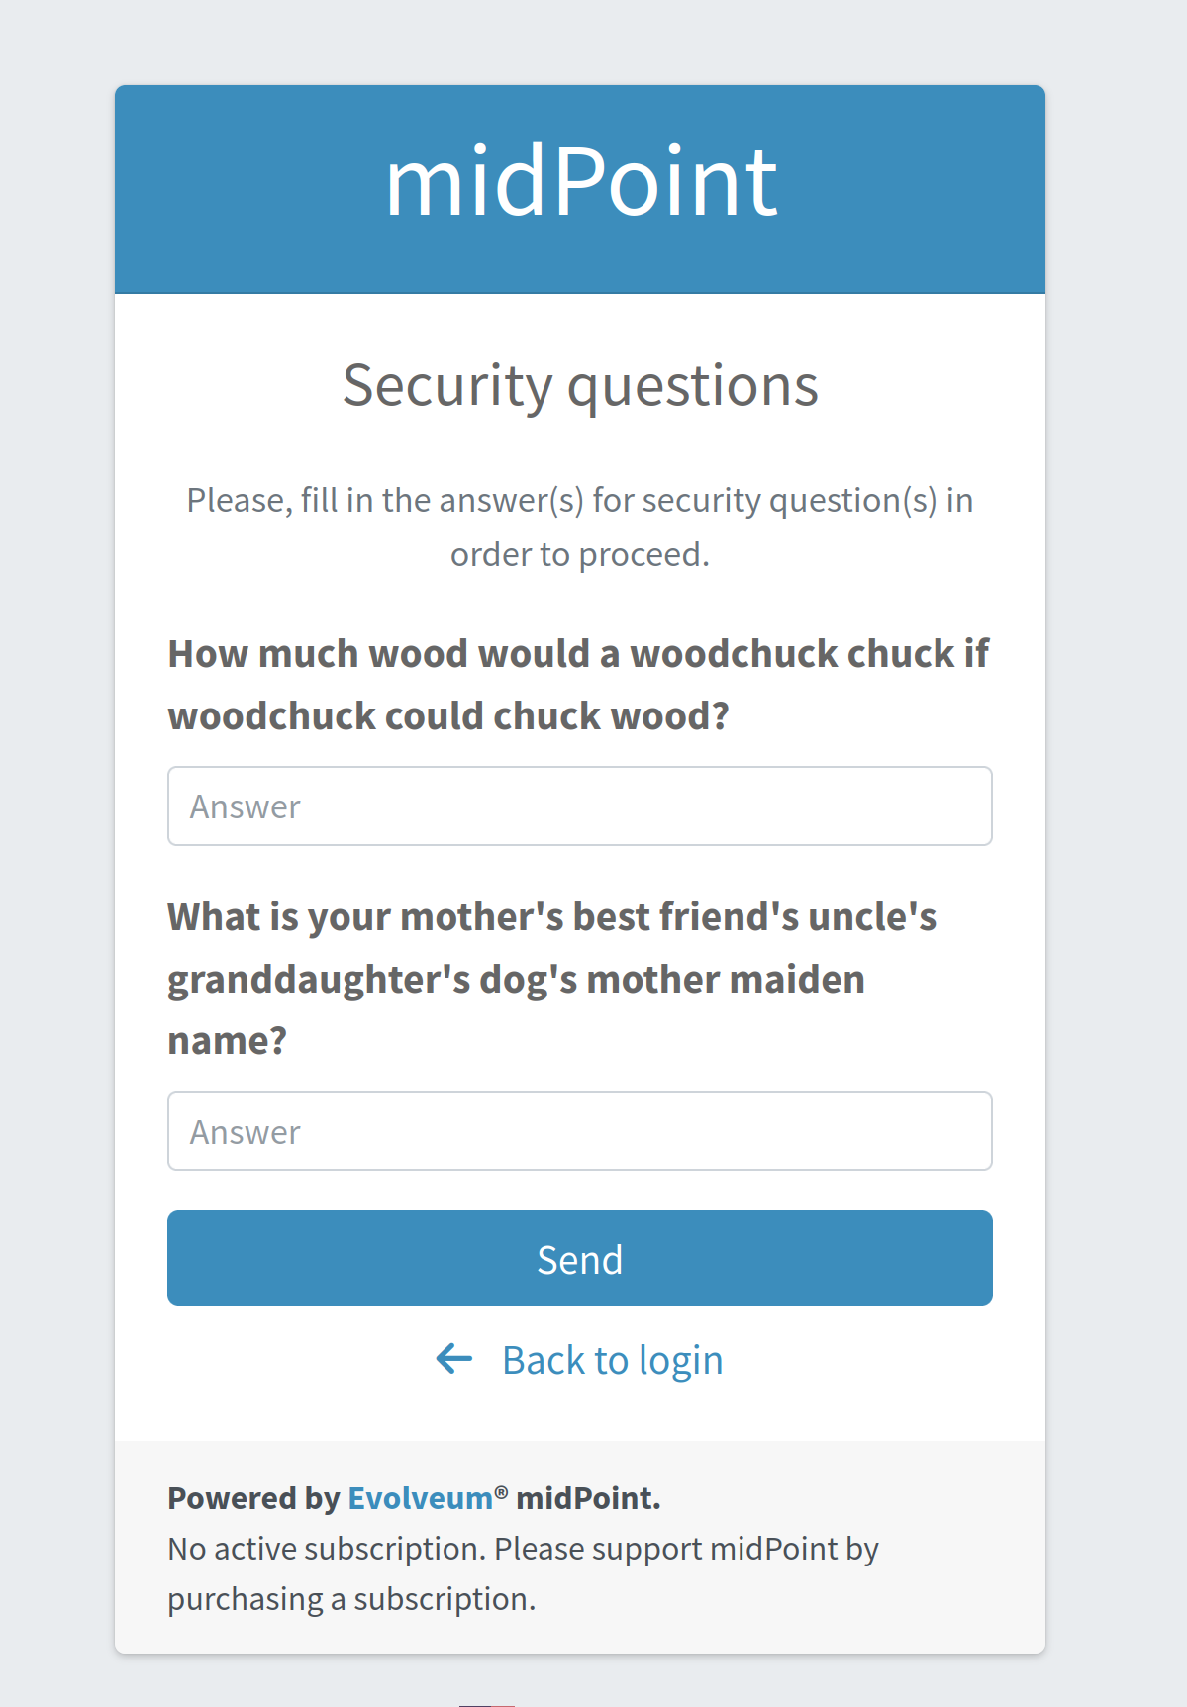Screen dimensions: 1187x1707
Task: Select the dog's mother maiden name question
Action: 552,979
